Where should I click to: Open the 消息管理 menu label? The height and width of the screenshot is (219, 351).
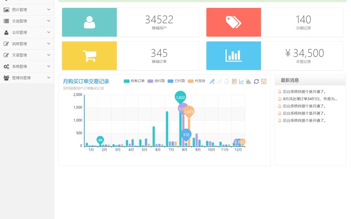pyautogui.click(x=19, y=44)
